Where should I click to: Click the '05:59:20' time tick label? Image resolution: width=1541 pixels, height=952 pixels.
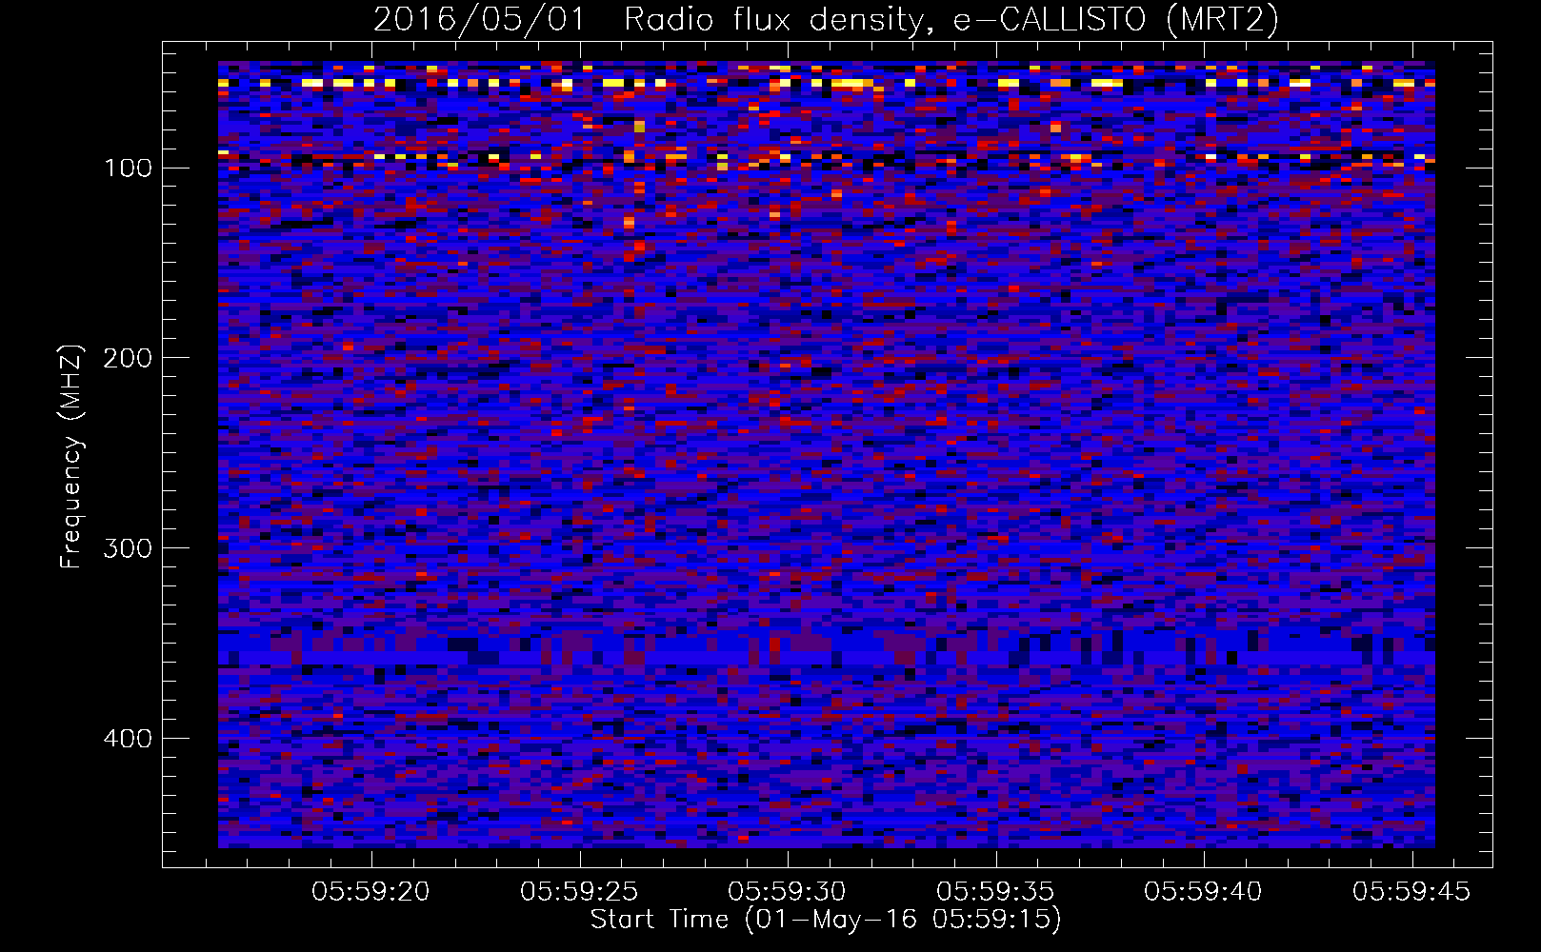[371, 892]
